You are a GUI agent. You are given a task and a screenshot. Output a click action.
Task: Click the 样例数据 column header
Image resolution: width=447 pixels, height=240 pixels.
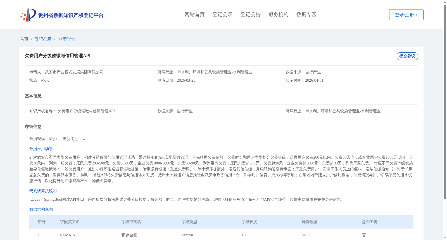coord(310,222)
